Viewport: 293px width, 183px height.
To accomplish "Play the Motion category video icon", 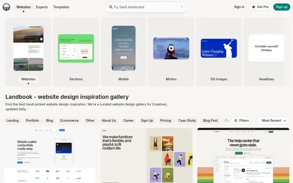I will 171,48.
